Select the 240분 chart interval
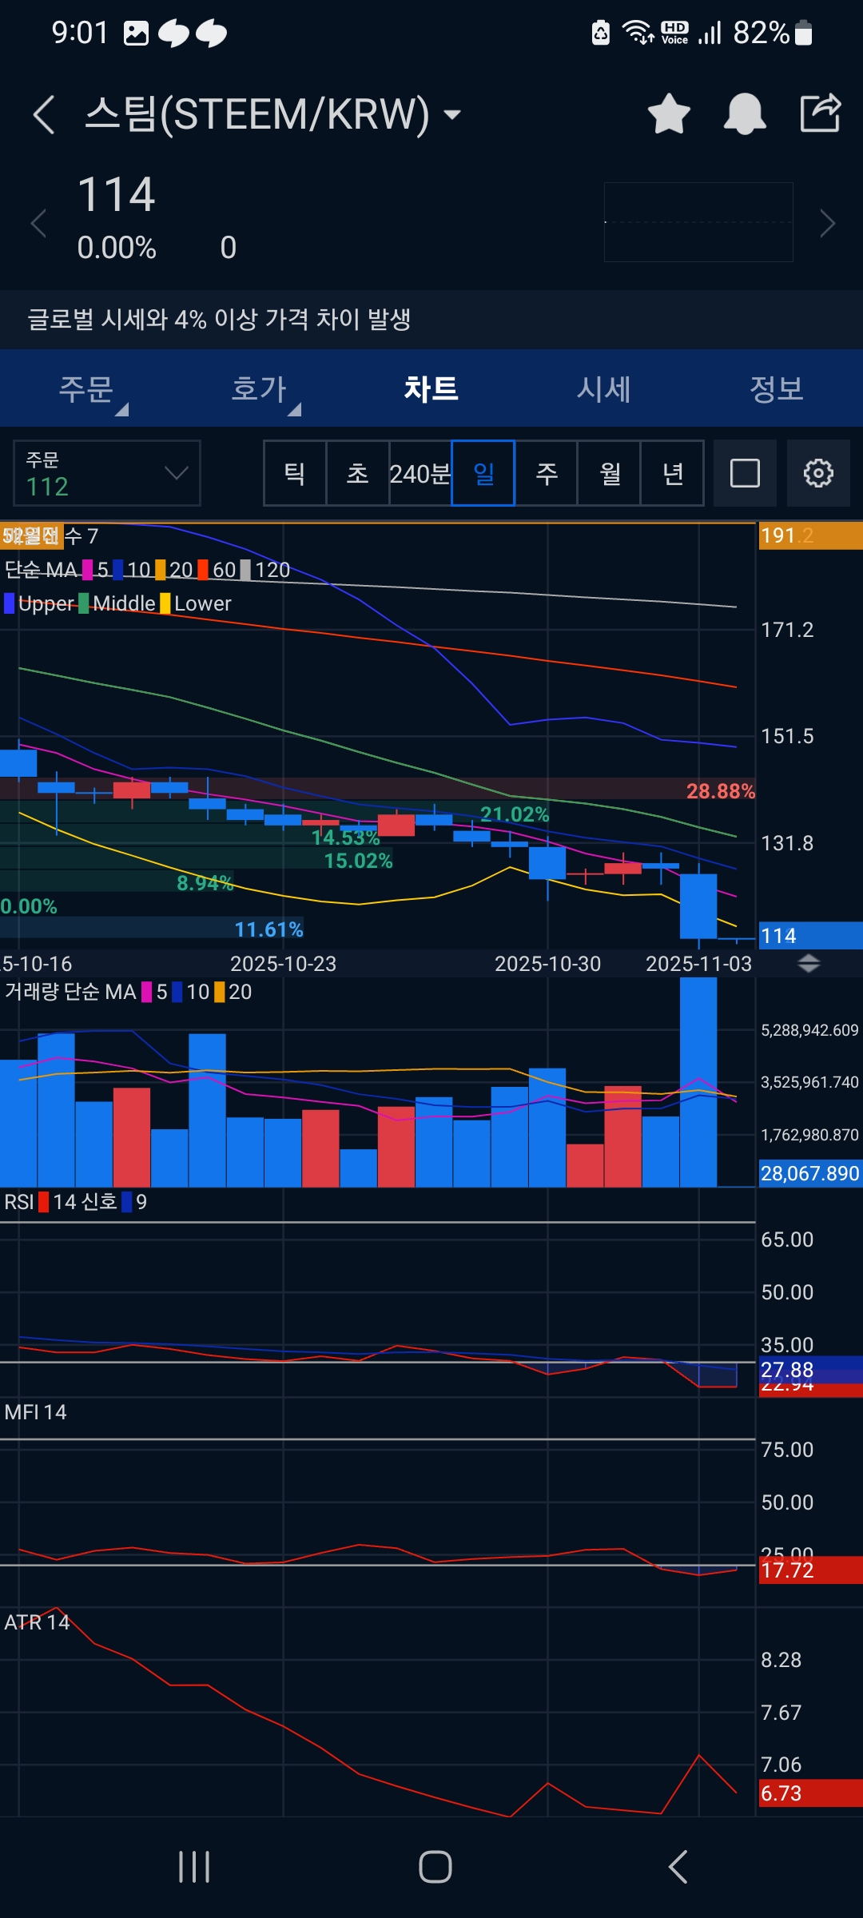The height and width of the screenshot is (1918, 863). [420, 473]
